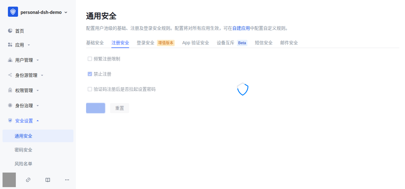Click the blue save button beside 重置
The width and height of the screenshot is (405, 189).
click(x=96, y=108)
